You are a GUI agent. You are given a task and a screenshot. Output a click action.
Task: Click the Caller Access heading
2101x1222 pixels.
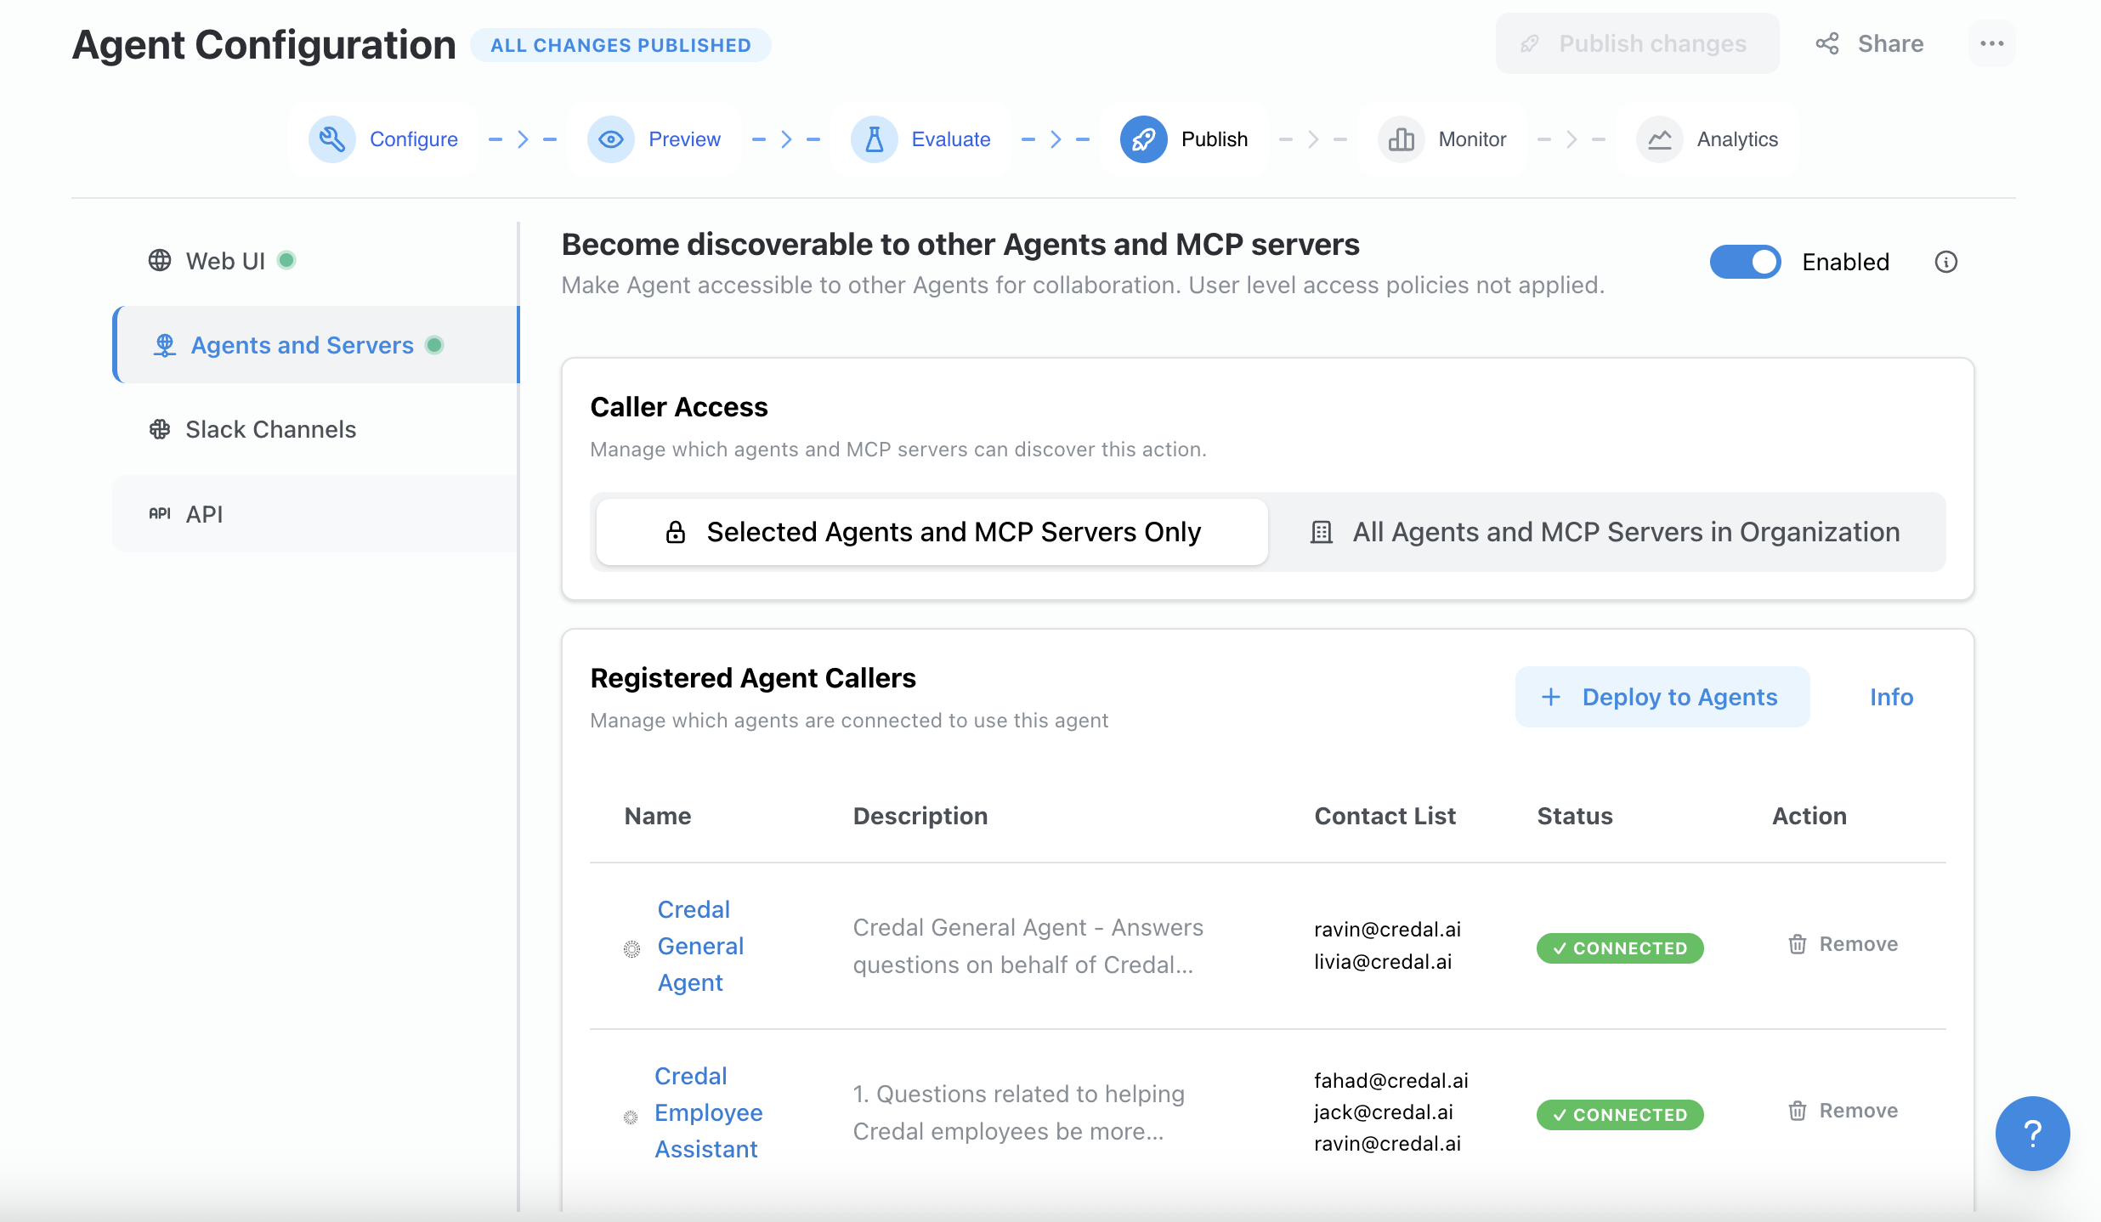coord(678,407)
